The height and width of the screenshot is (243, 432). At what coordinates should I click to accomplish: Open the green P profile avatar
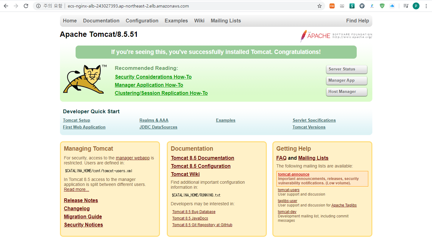(x=416, y=6)
